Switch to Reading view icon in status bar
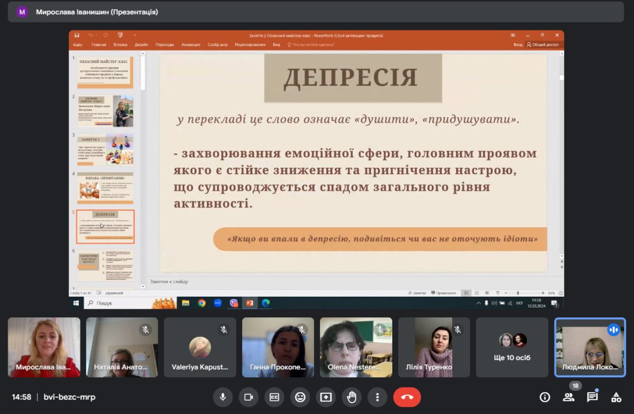The width and height of the screenshot is (634, 414). (x=487, y=293)
